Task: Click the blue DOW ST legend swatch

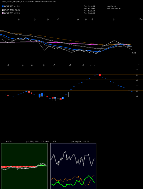Action: (3, 6)
